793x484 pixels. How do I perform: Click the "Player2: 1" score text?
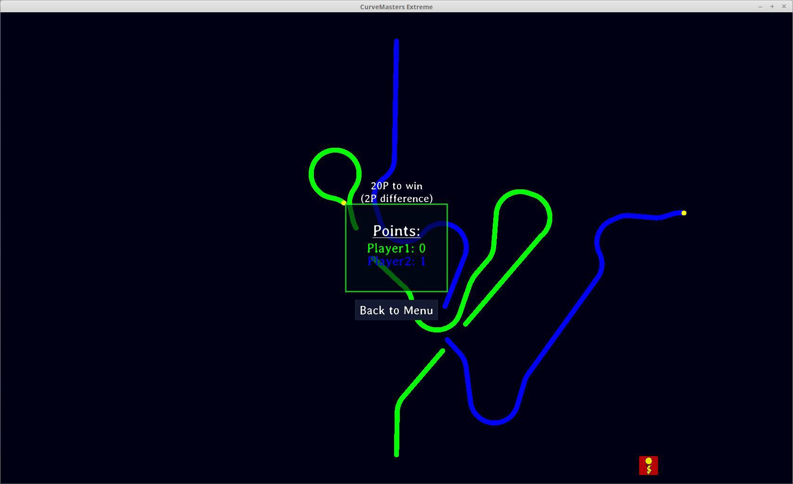pos(396,261)
